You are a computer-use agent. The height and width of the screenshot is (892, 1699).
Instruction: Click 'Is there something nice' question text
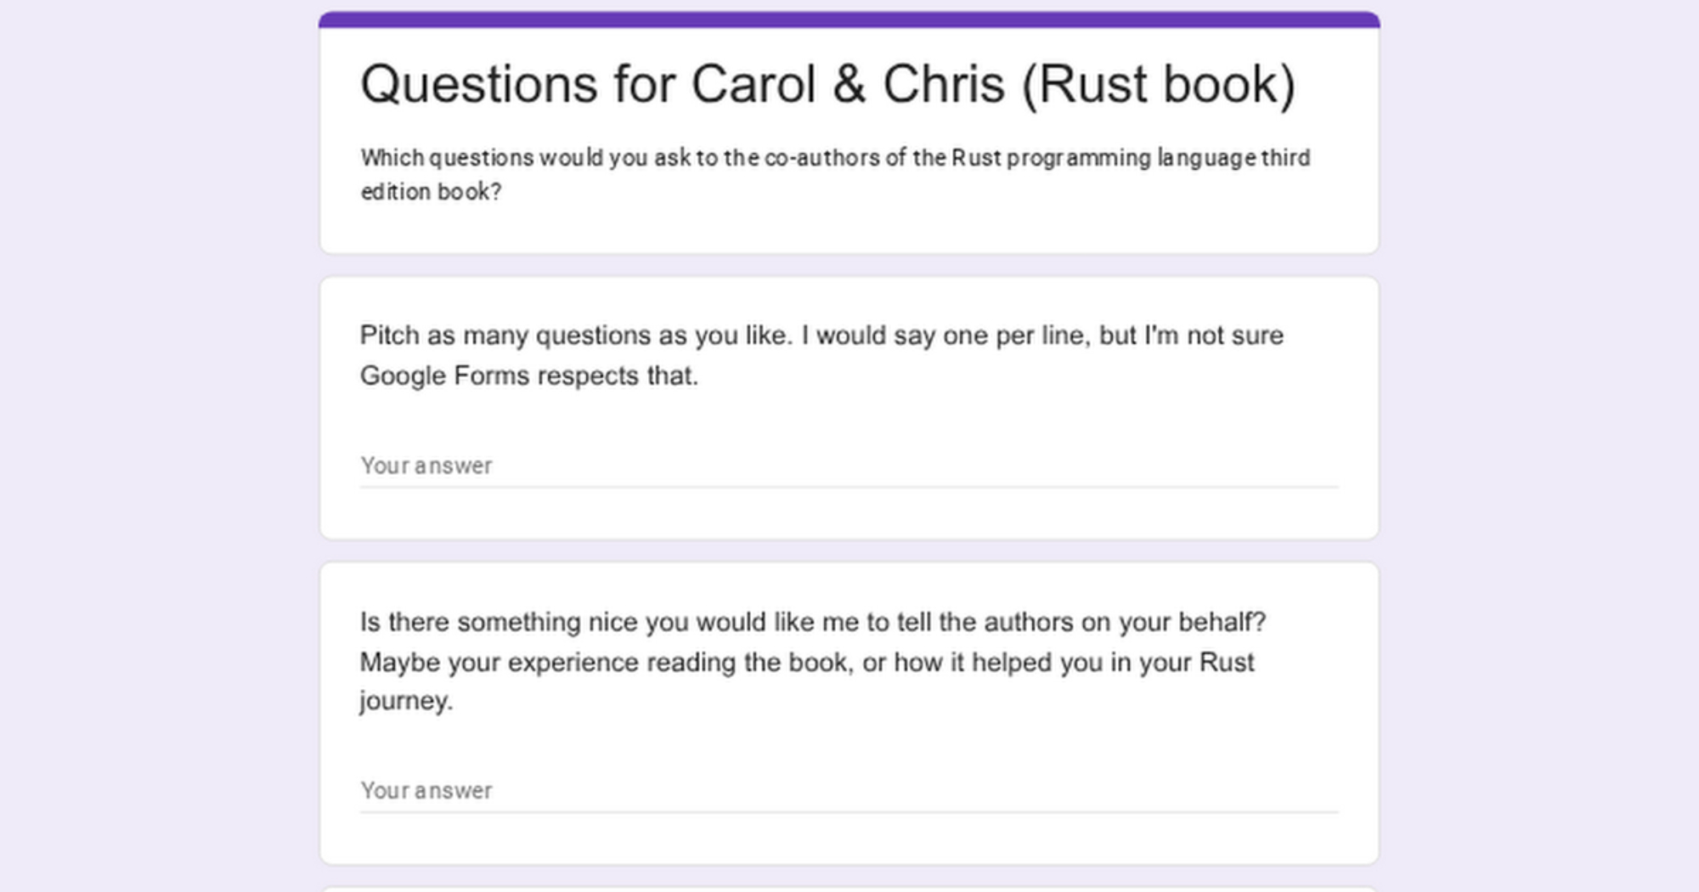pyautogui.click(x=510, y=622)
